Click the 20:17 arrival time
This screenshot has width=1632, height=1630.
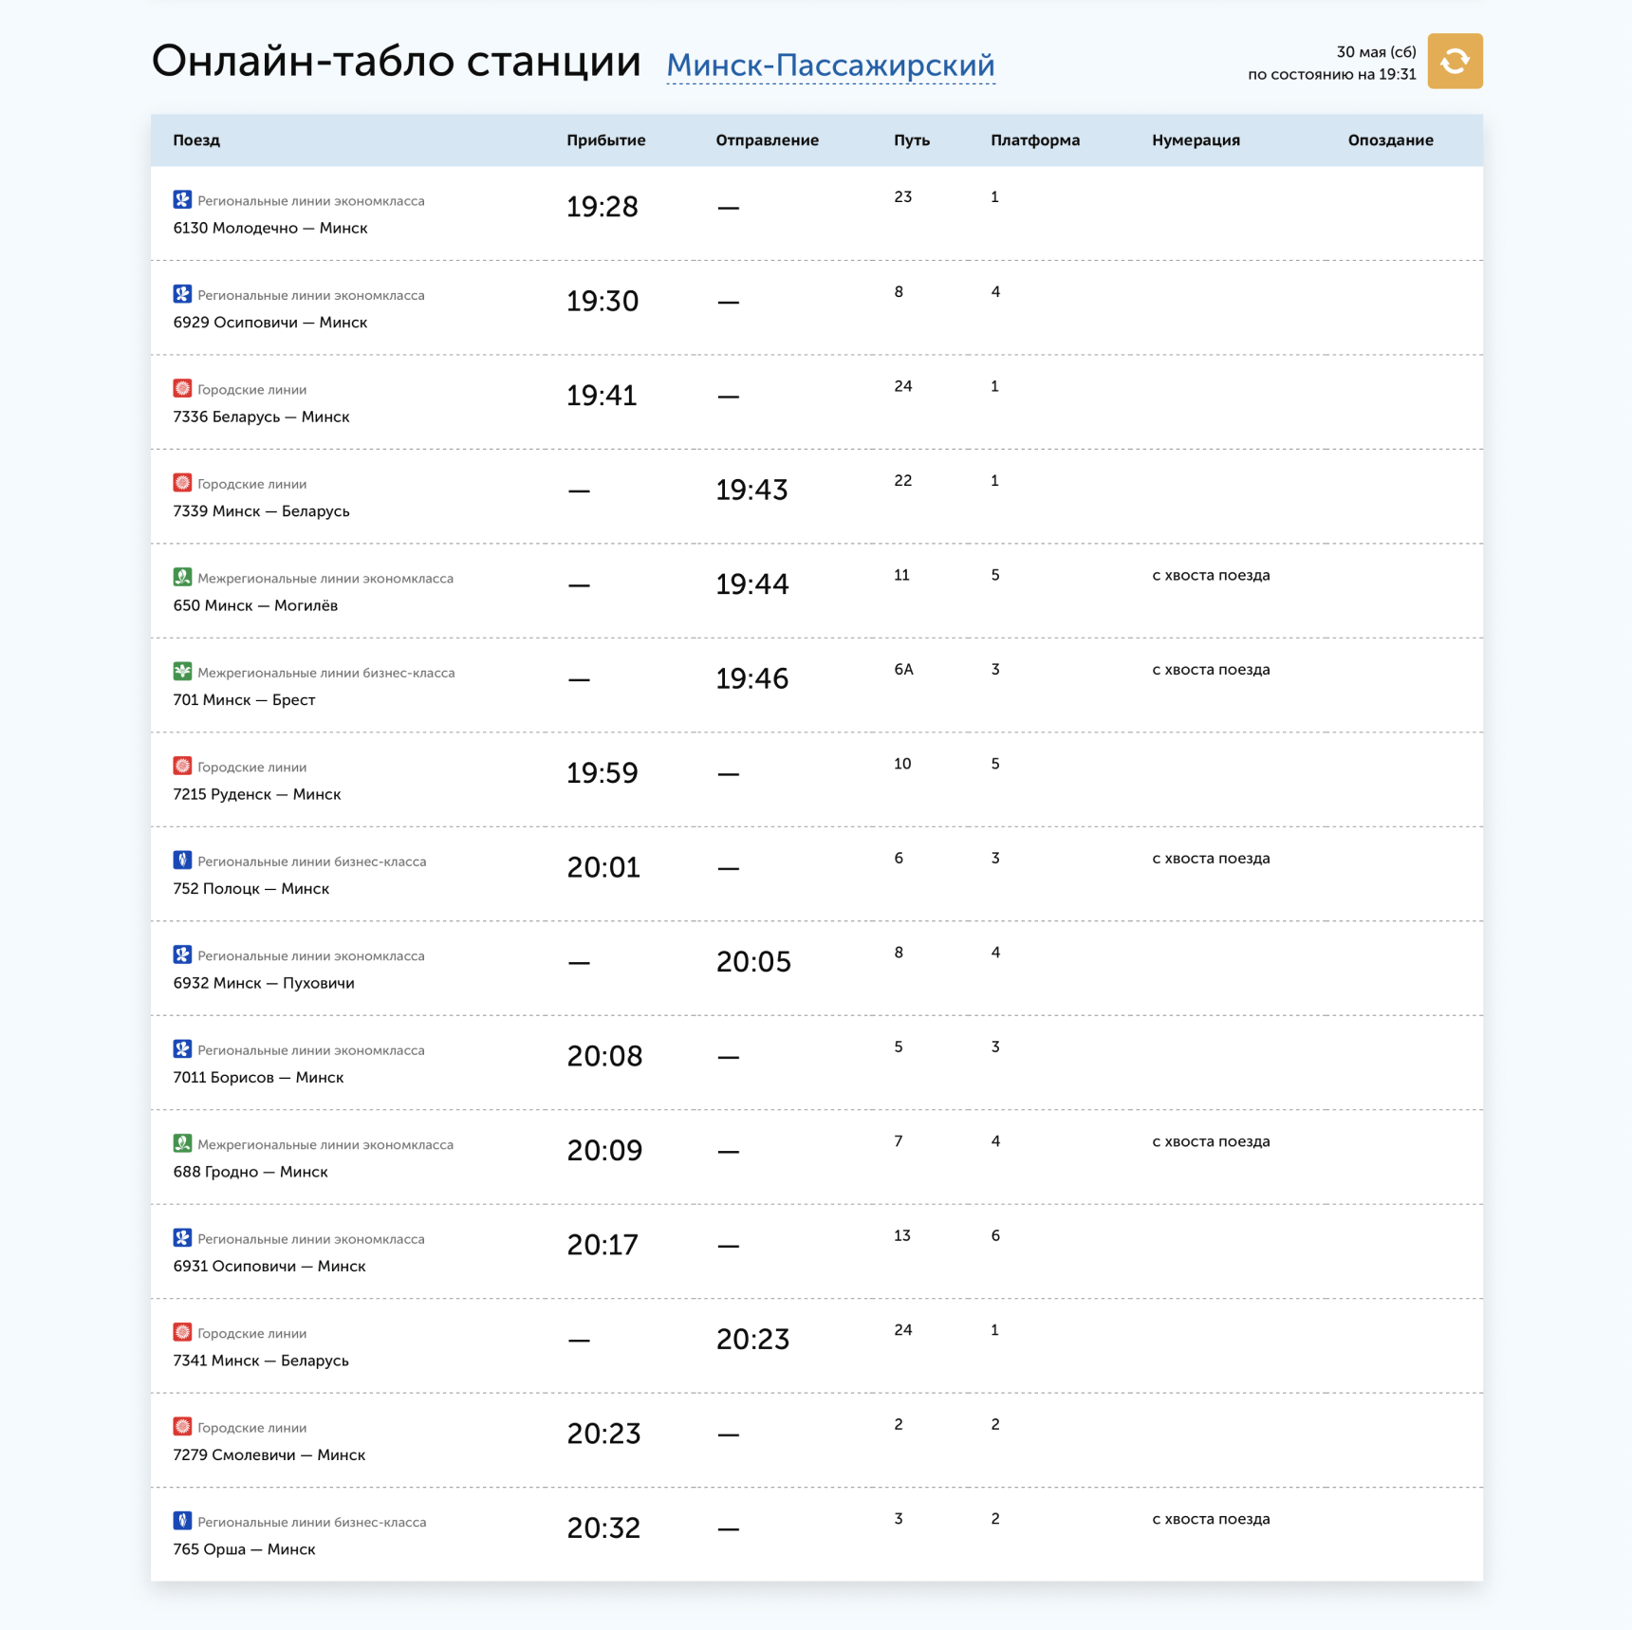click(603, 1246)
